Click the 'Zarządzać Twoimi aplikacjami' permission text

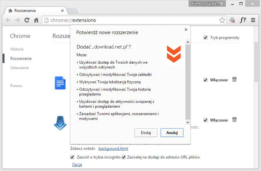pos(119,116)
